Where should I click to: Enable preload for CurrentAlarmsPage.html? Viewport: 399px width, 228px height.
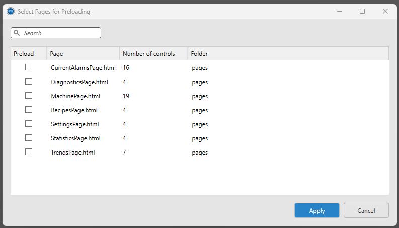(29, 67)
